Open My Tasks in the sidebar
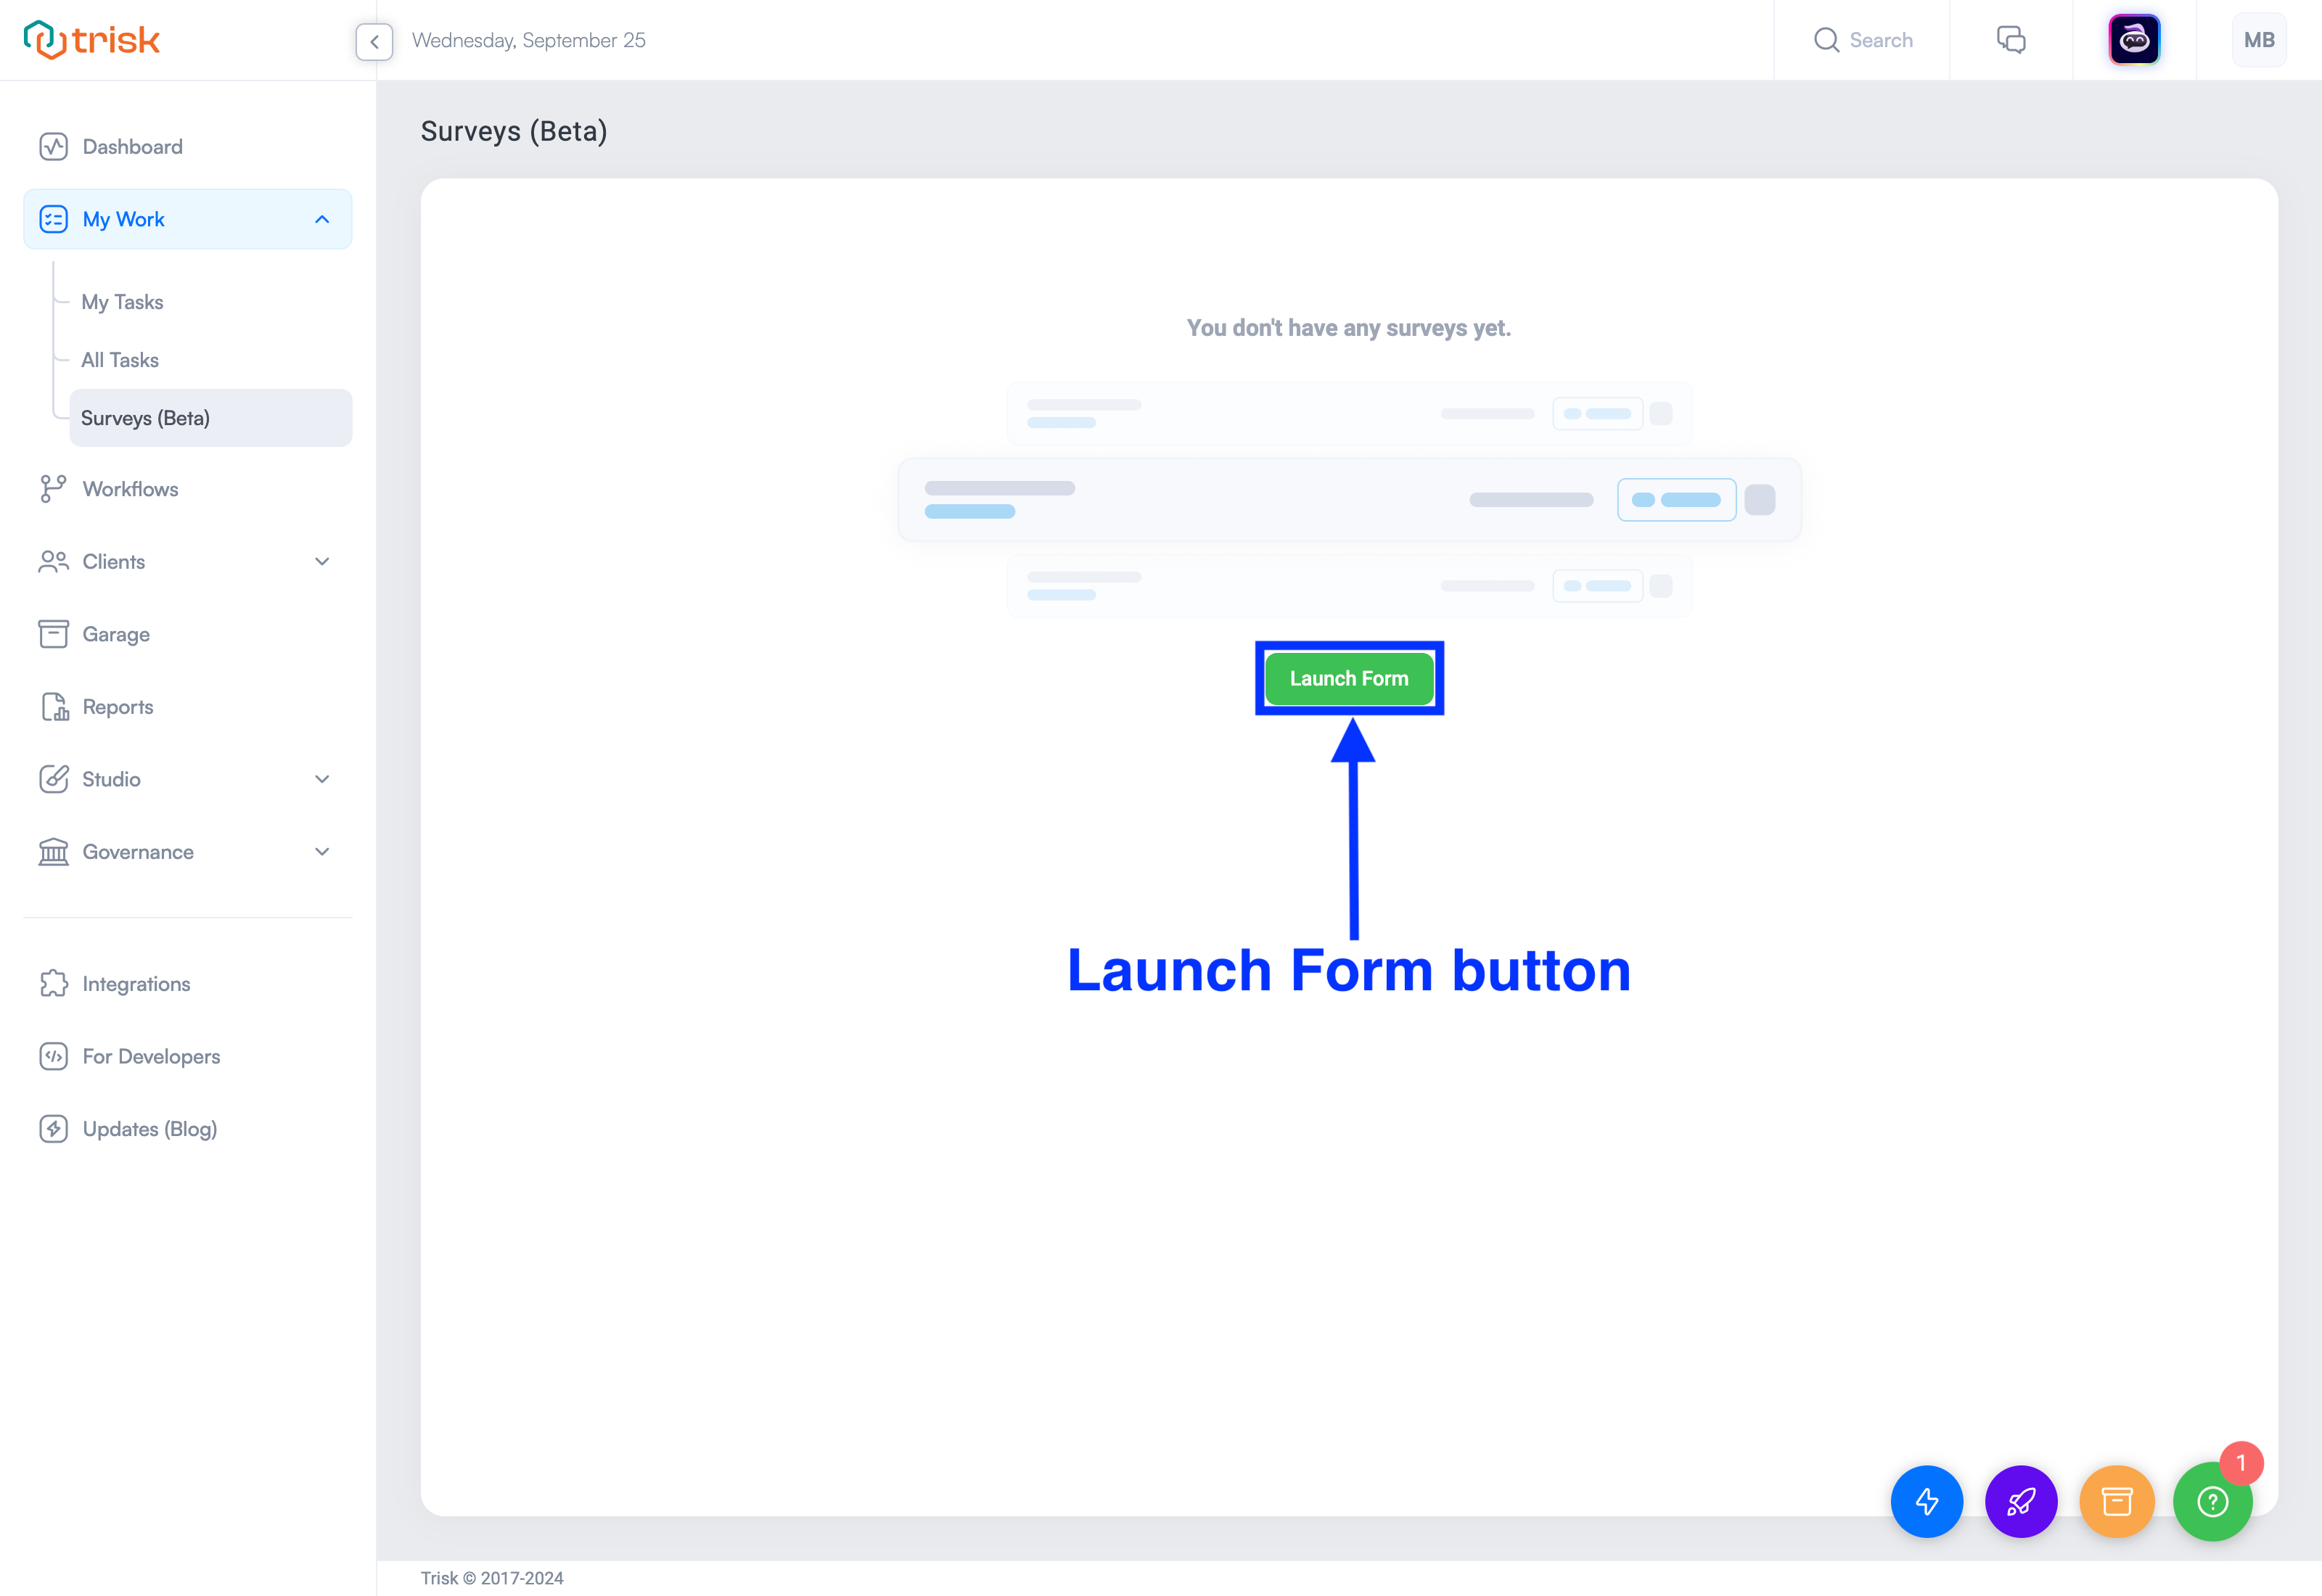The image size is (2322, 1596). pos(122,302)
